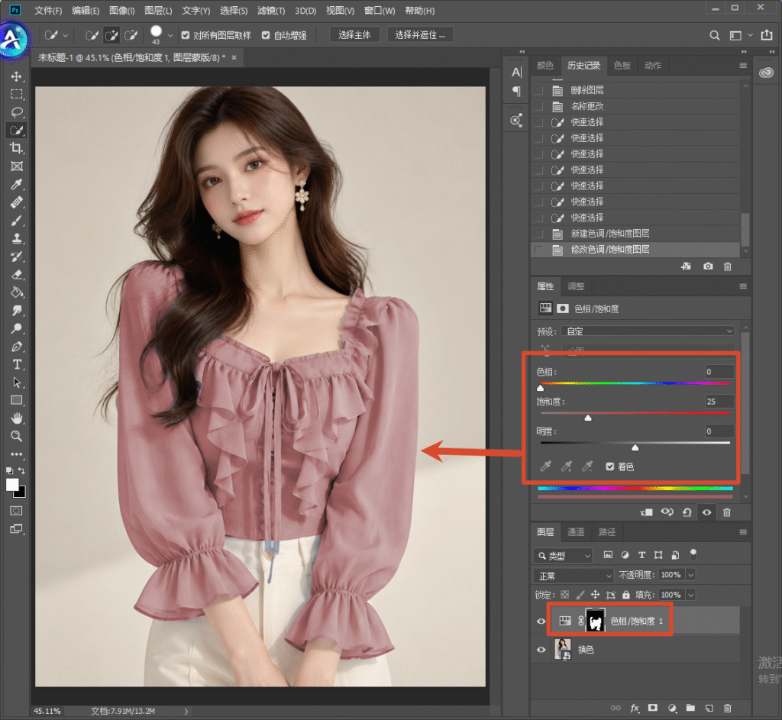782x720 pixels.
Task: Click the Saturation slider handle
Action: (x=588, y=418)
